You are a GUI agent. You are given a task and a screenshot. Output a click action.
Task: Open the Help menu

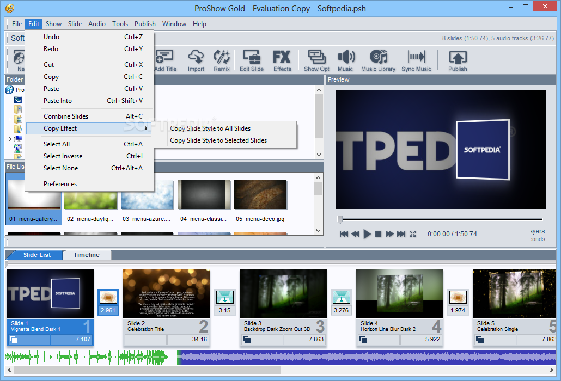199,24
